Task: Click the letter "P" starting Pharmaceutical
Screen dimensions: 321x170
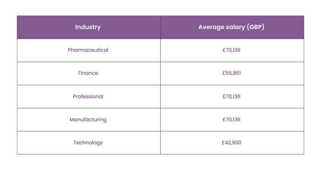Action: [69, 50]
